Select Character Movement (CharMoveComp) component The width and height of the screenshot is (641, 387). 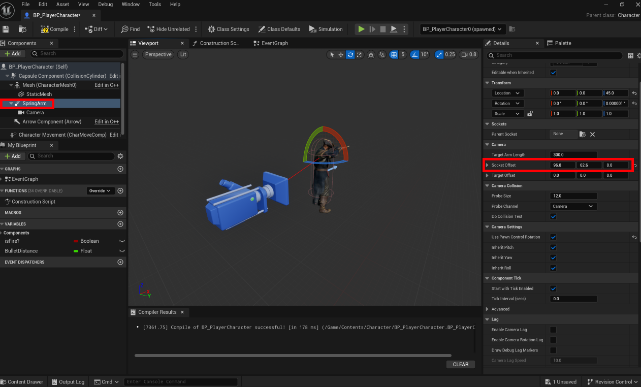click(62, 135)
